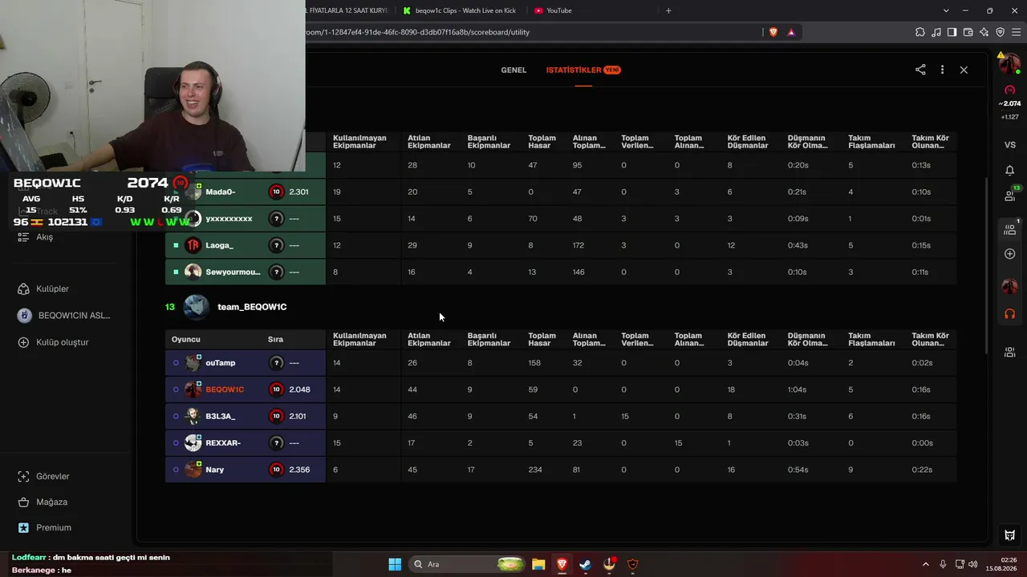Close the scoreboard overlay with the X
This screenshot has width=1027, height=577.
tap(964, 70)
